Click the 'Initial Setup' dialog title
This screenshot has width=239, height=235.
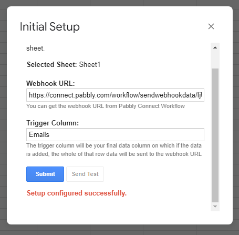[x=50, y=27]
